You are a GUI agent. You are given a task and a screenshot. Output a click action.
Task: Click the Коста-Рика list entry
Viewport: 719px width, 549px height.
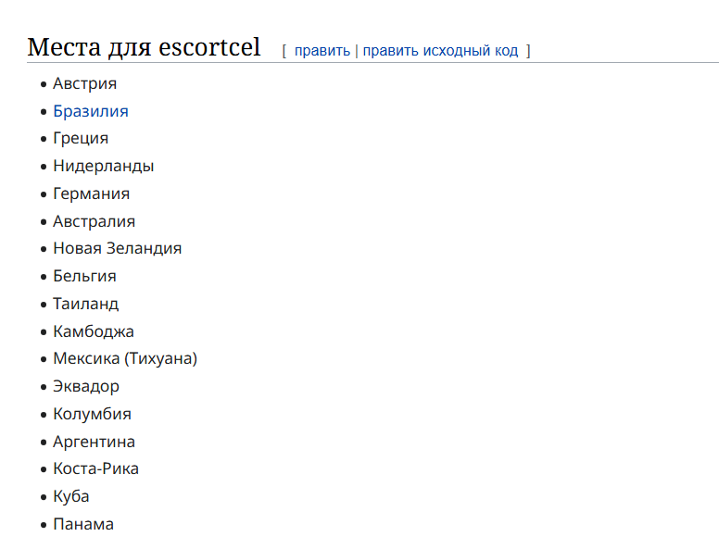[x=95, y=468]
